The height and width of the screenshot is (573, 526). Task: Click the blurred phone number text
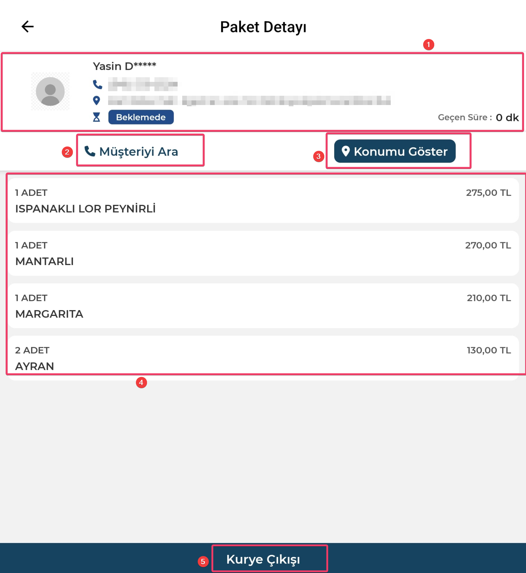(x=143, y=84)
